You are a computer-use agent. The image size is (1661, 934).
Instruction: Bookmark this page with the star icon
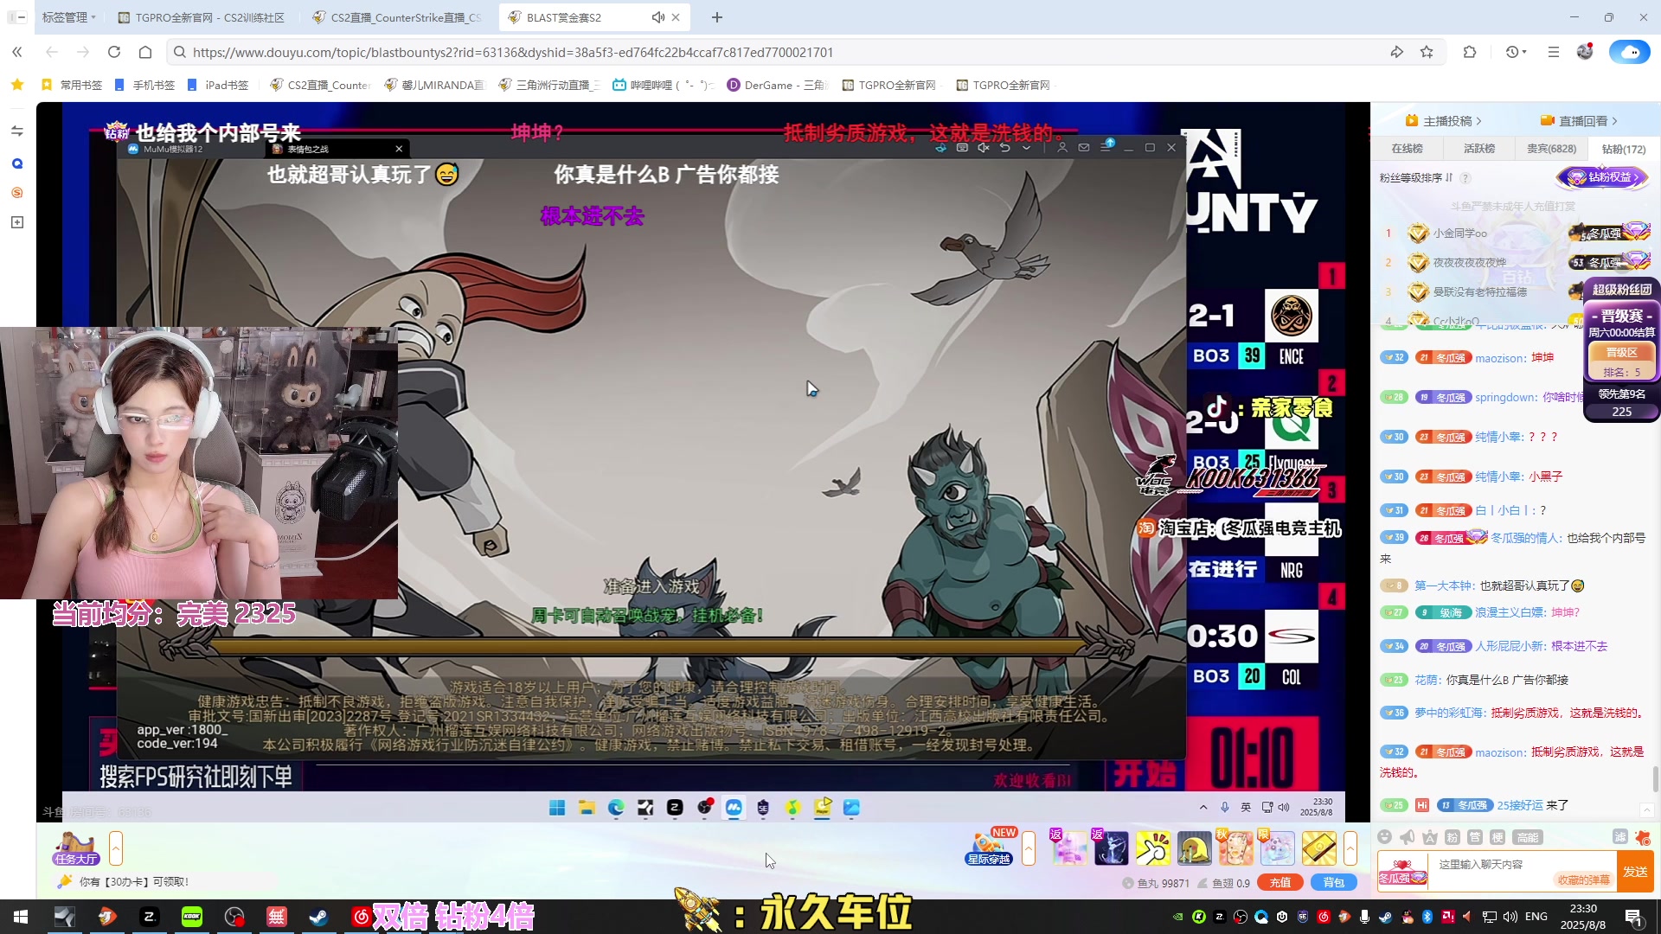click(x=1427, y=52)
